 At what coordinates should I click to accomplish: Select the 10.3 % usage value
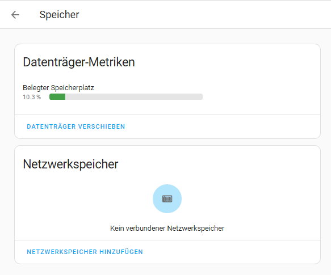(32, 97)
